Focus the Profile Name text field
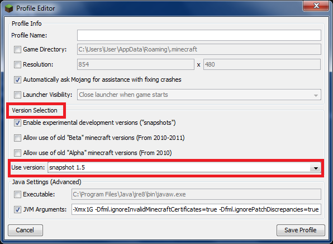Screen dimensions: 333x244 pyautogui.click(x=199, y=35)
